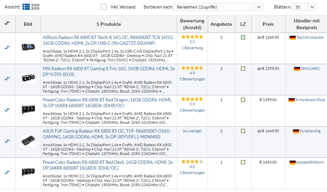Add PowerColor Red Devil to comparison

coord(7,172)
